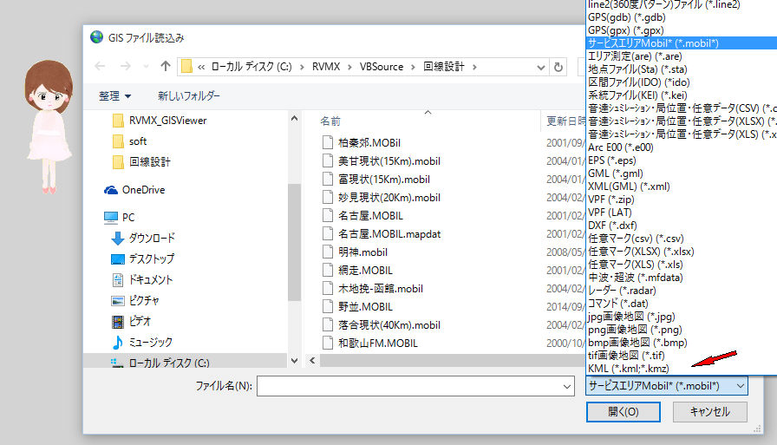
Task: Select GPS(gpx) (*.gpx) file type
Action: [x=619, y=29]
